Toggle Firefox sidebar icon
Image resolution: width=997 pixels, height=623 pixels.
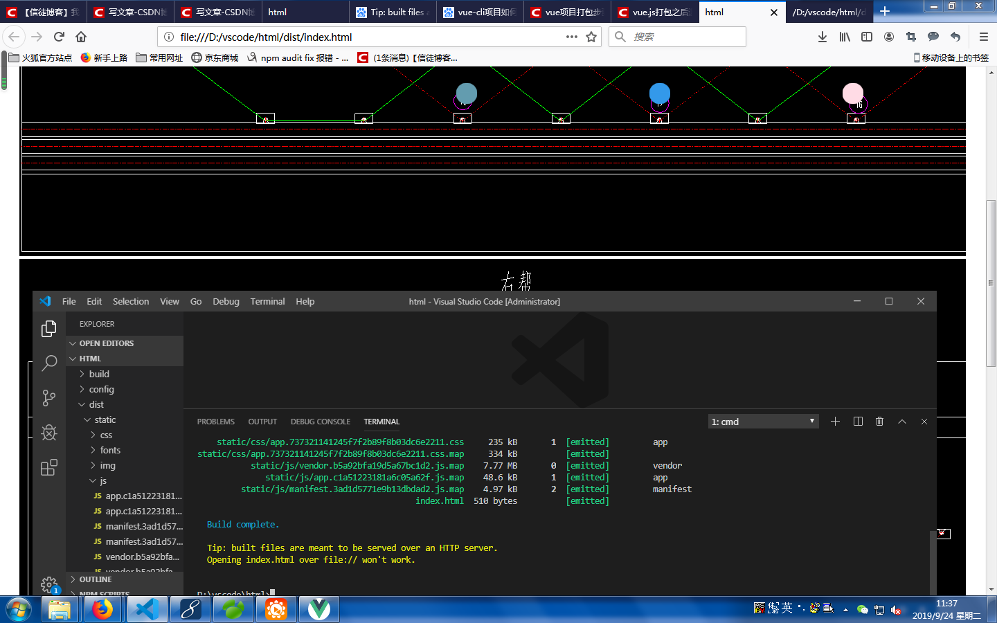[x=867, y=37]
